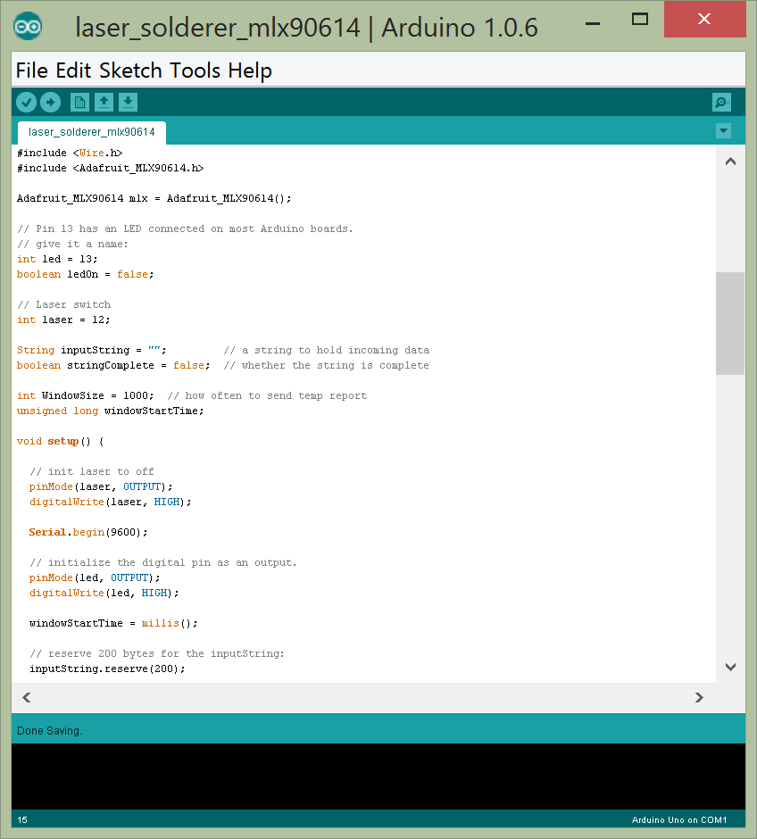Click the vertical scrollbar down arrow
This screenshot has width=757, height=839.
(730, 667)
